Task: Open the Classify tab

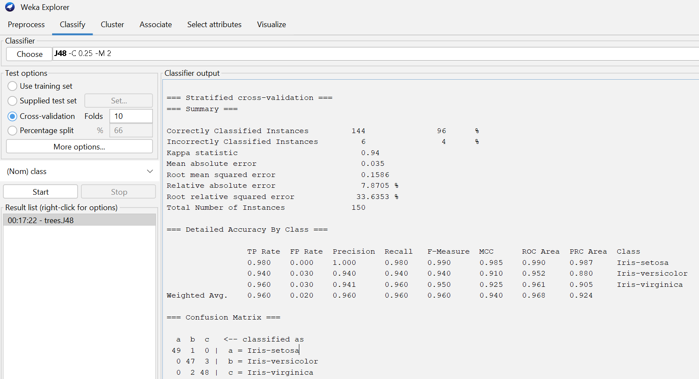Action: point(72,25)
